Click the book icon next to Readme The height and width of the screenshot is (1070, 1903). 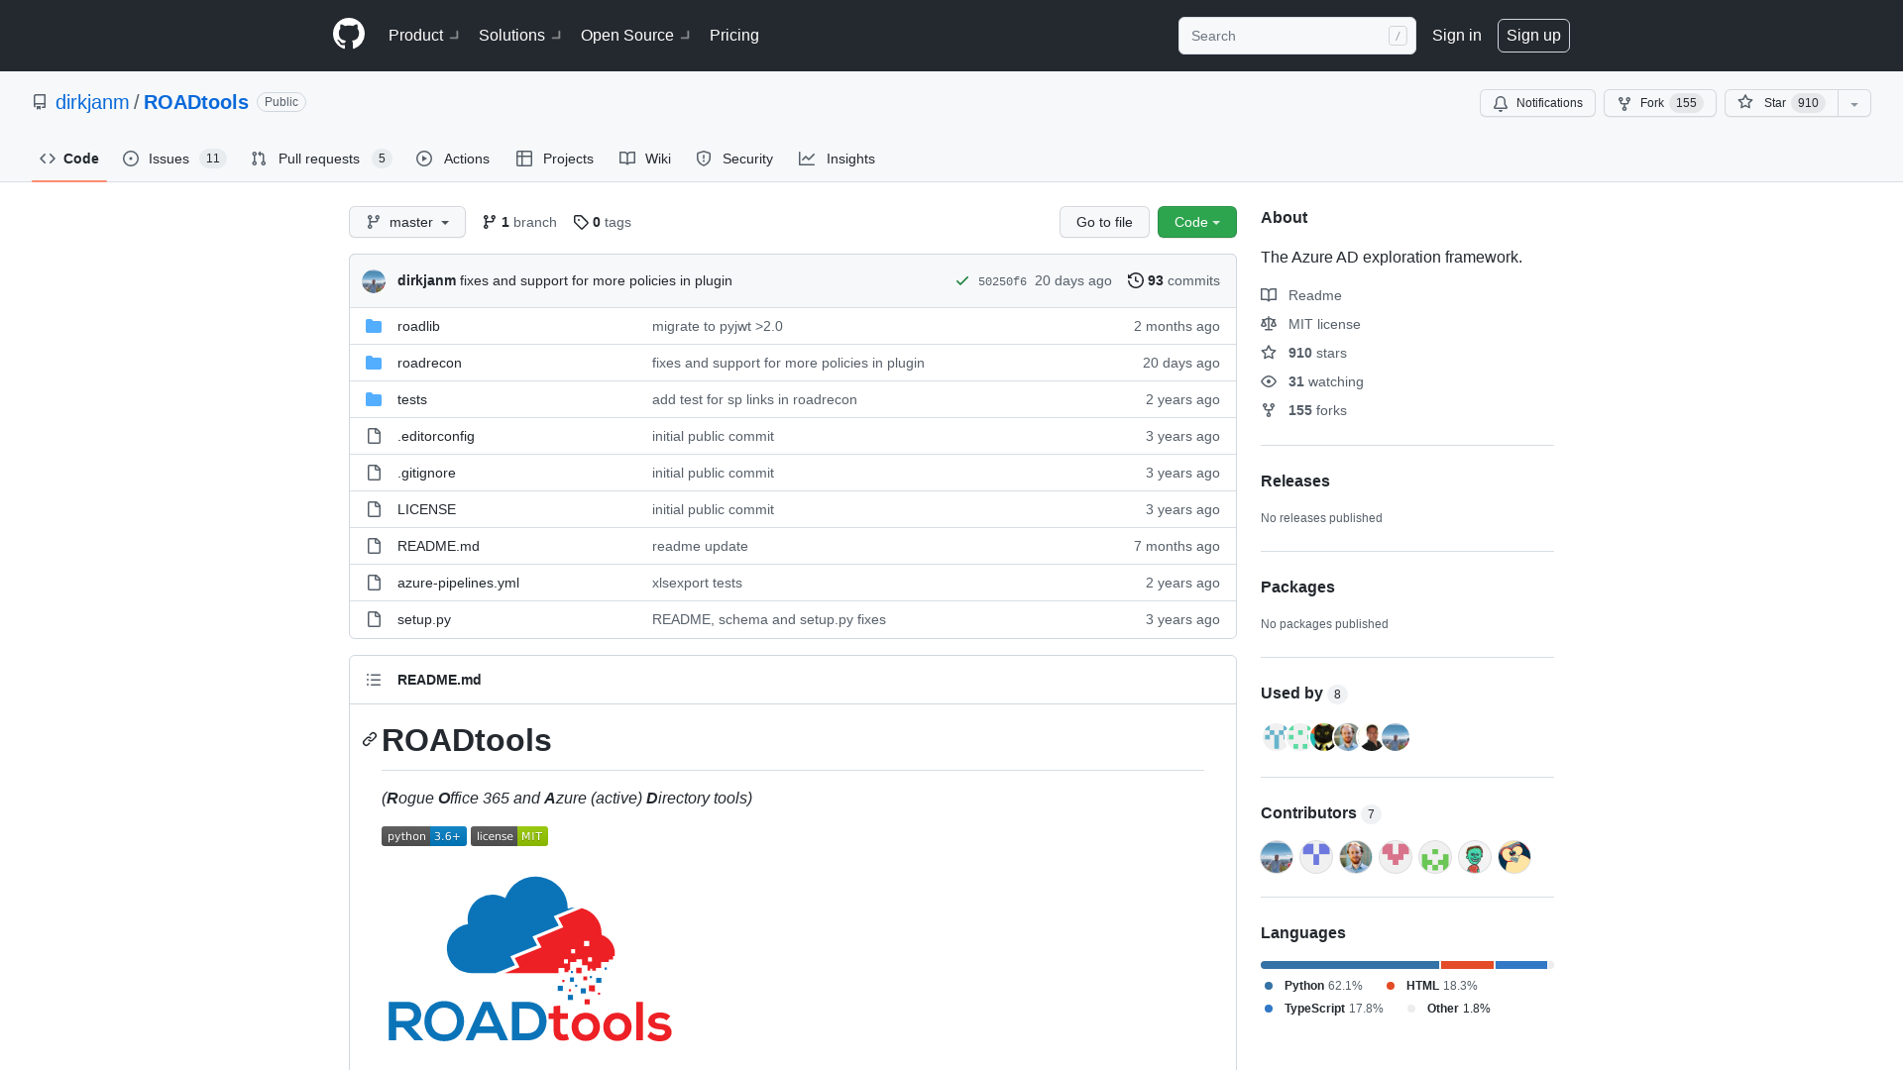[x=1269, y=295]
